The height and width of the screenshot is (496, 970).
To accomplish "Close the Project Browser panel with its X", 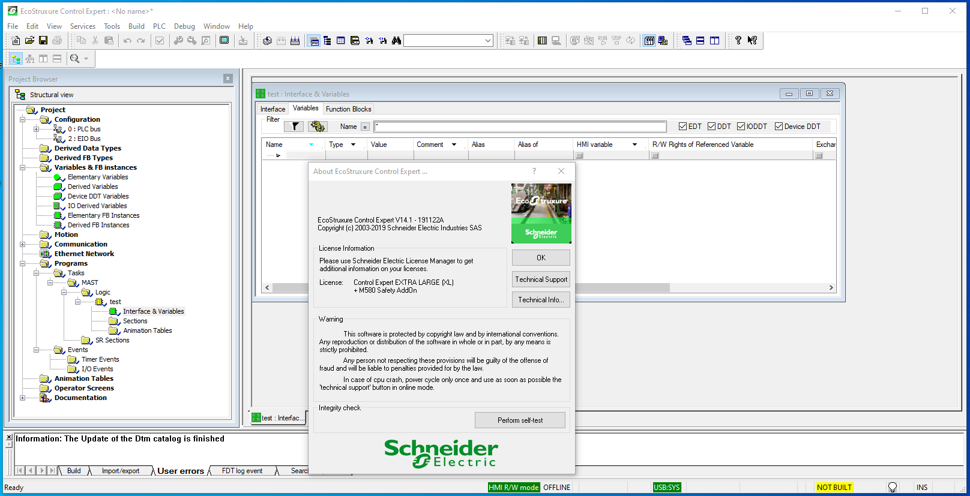I will pyautogui.click(x=228, y=79).
